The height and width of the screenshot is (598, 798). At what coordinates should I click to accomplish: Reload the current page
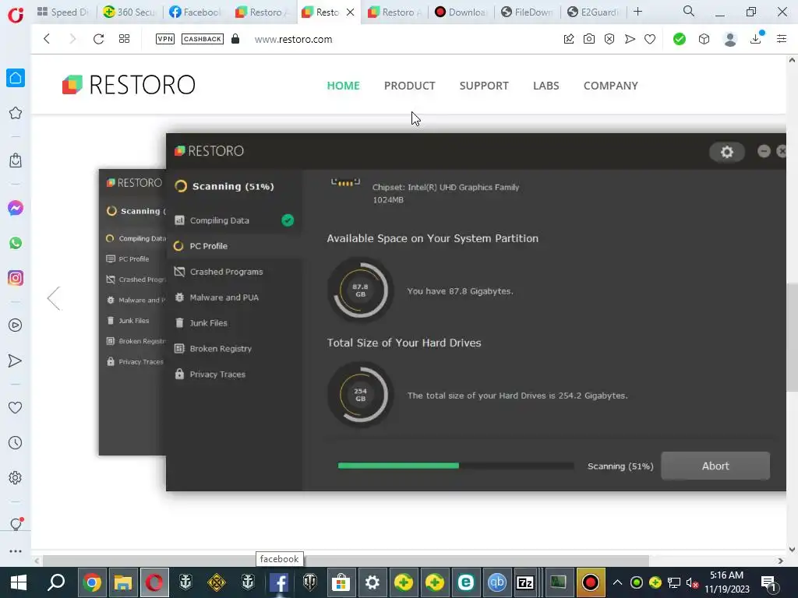click(x=98, y=39)
